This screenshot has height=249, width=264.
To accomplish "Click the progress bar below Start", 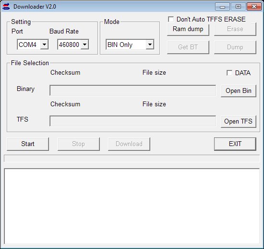I will (x=132, y=158).
